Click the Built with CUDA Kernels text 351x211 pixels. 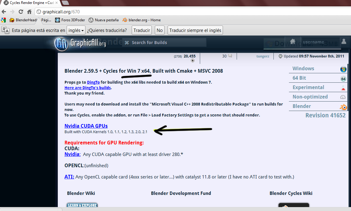coord(106,132)
